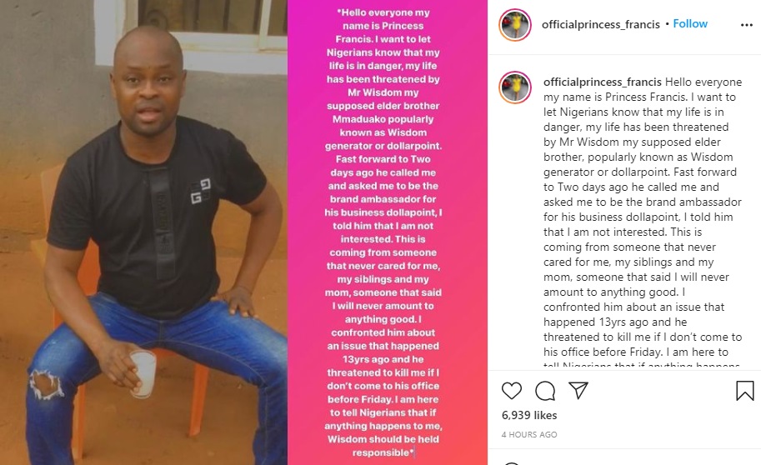Save post using the bookmark icon

(745, 390)
